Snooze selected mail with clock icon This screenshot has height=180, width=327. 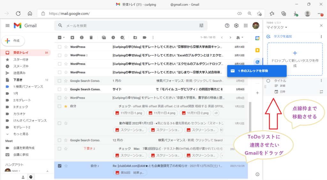(113, 38)
